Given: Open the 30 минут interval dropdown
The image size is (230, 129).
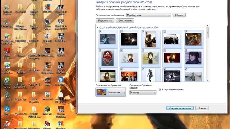Looking at the screenshot, I should [x=143, y=92].
